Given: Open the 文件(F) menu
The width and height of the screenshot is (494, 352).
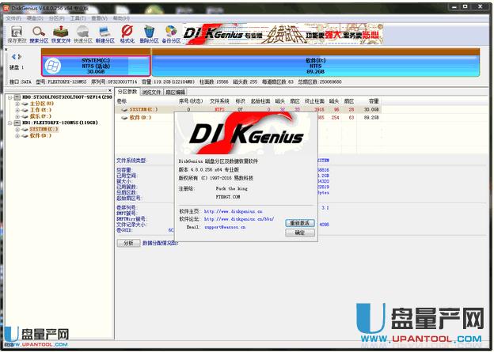Looking at the screenshot, I should [x=14, y=17].
